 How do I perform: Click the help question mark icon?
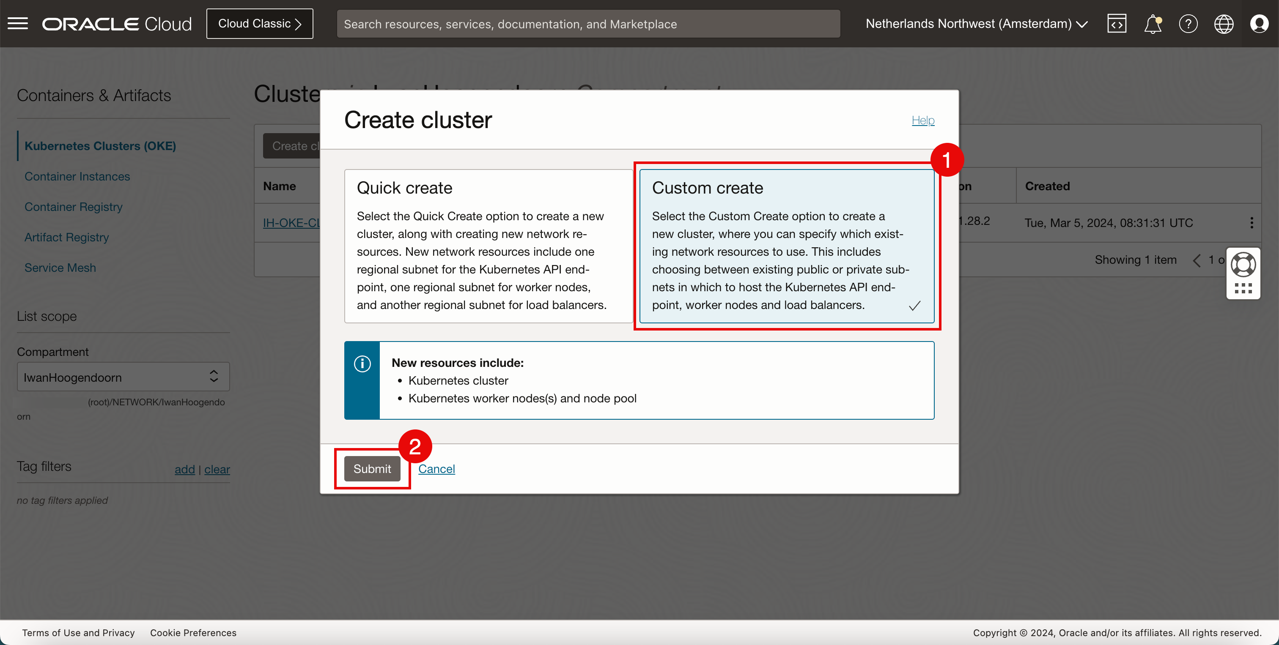tap(1188, 24)
